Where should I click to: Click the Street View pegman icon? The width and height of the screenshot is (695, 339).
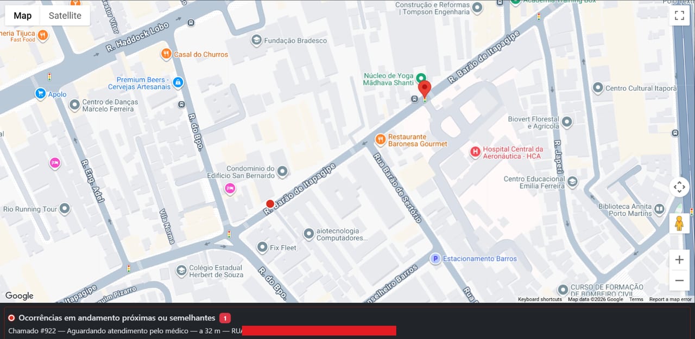pyautogui.click(x=679, y=223)
